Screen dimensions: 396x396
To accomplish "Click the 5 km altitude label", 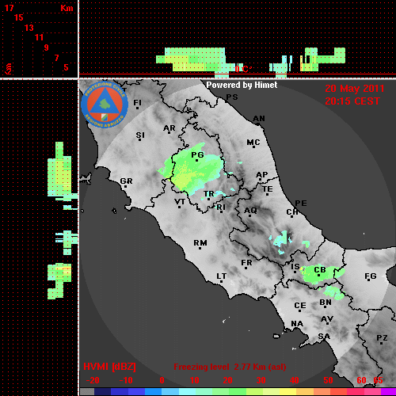I will (x=66, y=67).
